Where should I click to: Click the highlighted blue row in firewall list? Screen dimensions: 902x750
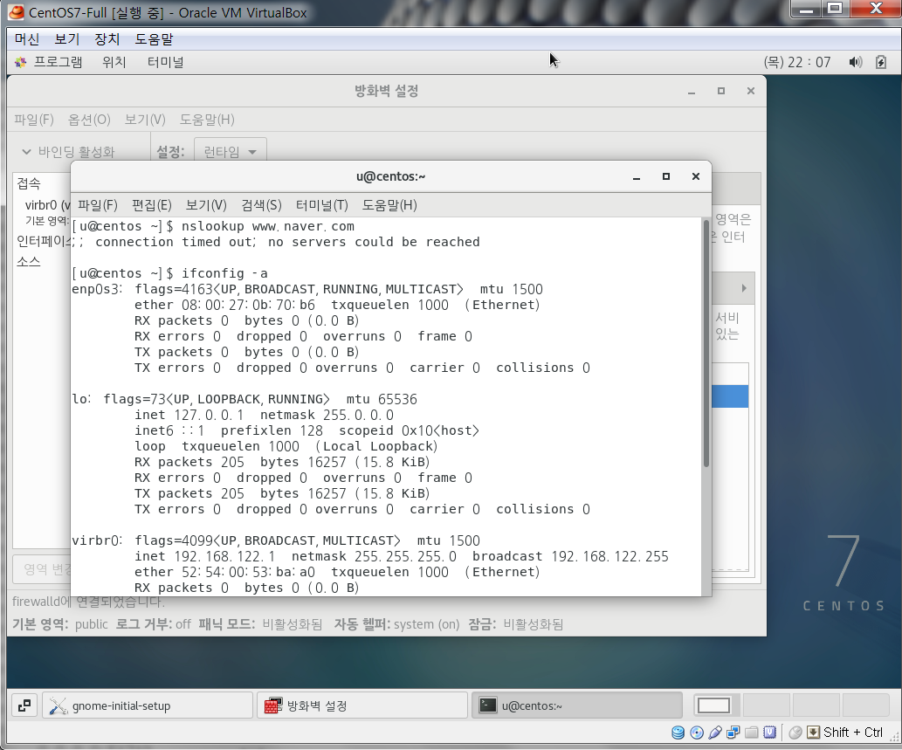(x=730, y=396)
